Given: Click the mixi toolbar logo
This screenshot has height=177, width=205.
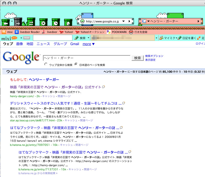Looking at the screenshot, I should tap(9, 38).
